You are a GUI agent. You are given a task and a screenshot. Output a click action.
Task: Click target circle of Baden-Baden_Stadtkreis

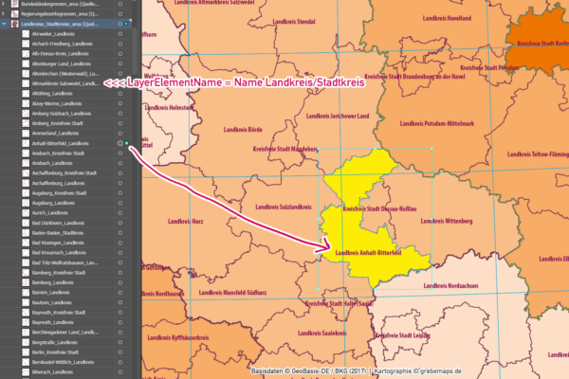coord(120,233)
